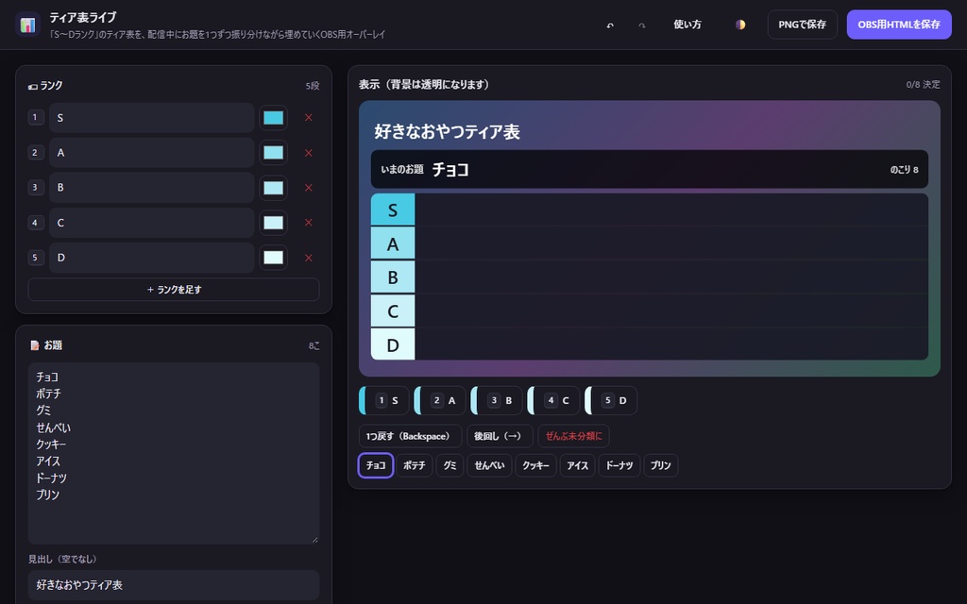This screenshot has width=967, height=604.
Task: Edit the rank 3 name field containing B
Action: click(152, 188)
